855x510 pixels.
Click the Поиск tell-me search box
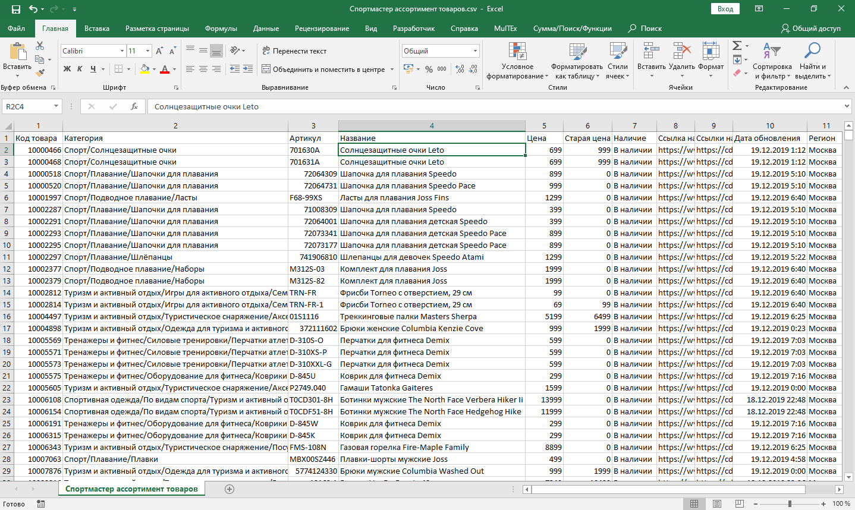coord(646,29)
